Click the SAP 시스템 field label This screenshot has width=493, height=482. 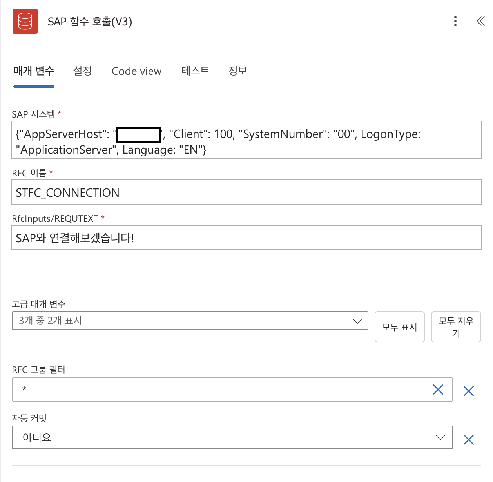click(x=34, y=114)
